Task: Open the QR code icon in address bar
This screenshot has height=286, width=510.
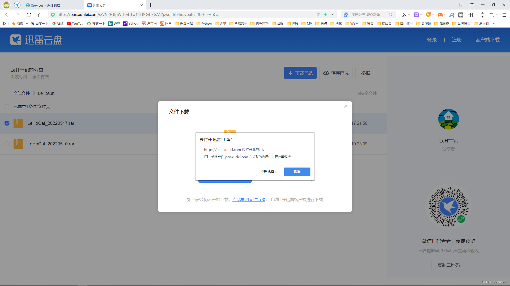Action: [x=318, y=15]
